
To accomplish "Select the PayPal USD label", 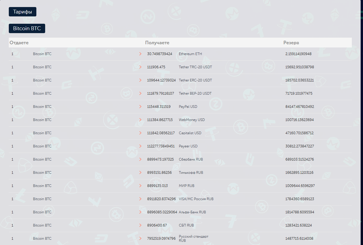I will pyautogui.click(x=188, y=107).
